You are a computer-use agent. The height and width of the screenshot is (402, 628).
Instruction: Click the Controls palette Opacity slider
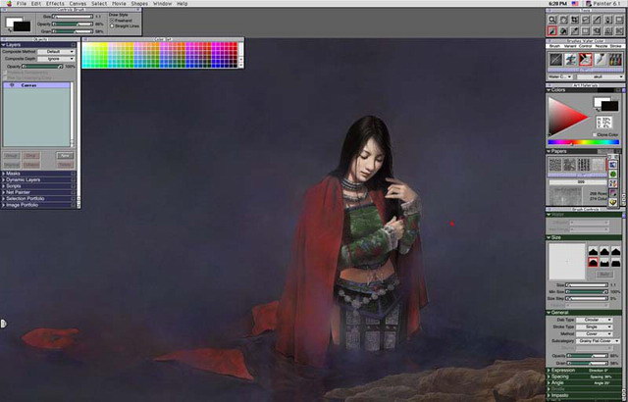(x=73, y=24)
